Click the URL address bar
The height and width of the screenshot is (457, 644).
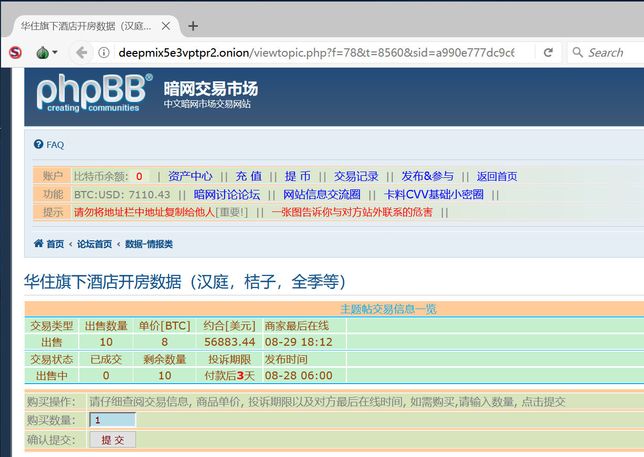point(316,52)
